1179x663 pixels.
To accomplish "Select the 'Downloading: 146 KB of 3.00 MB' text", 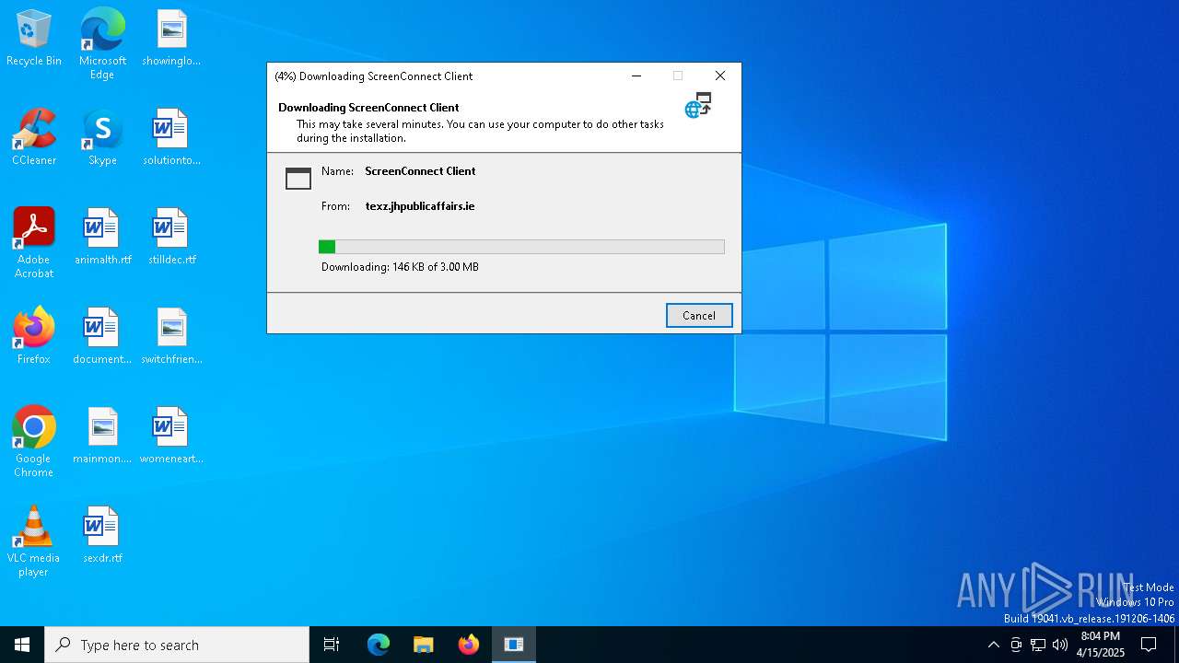I will pyautogui.click(x=400, y=267).
